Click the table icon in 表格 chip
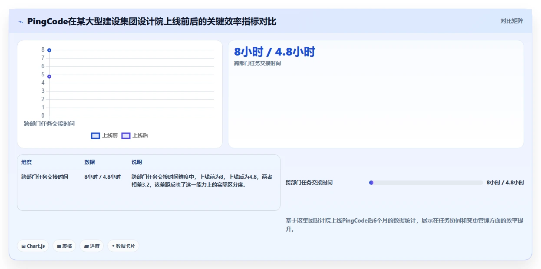Image resolution: width=541 pixels, height=269 pixels. 59,246
